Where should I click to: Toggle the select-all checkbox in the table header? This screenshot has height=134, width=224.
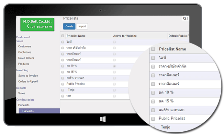click(x=62, y=36)
